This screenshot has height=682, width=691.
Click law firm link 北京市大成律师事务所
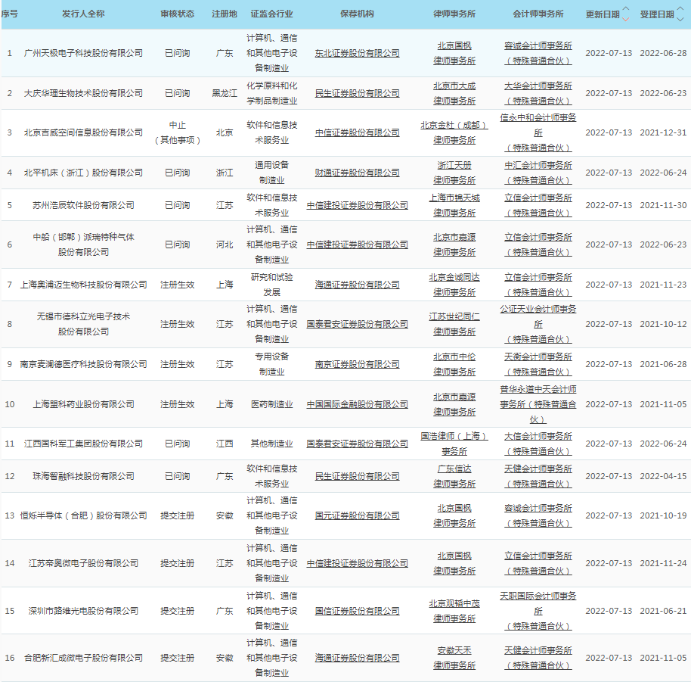[454, 93]
